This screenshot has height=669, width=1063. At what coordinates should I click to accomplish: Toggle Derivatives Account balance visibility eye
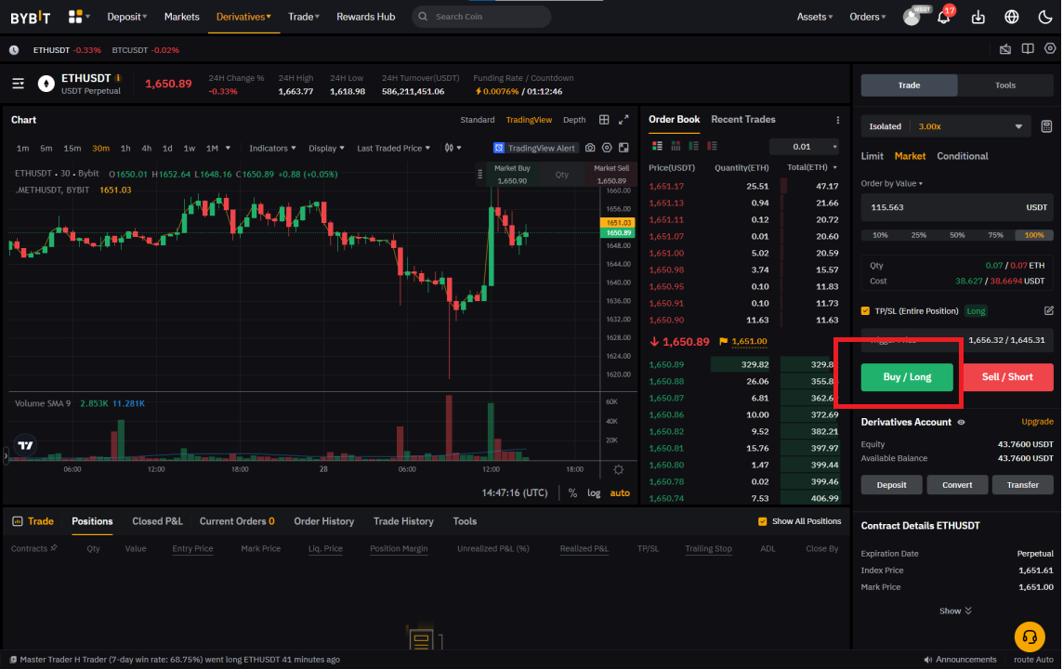pos(961,422)
